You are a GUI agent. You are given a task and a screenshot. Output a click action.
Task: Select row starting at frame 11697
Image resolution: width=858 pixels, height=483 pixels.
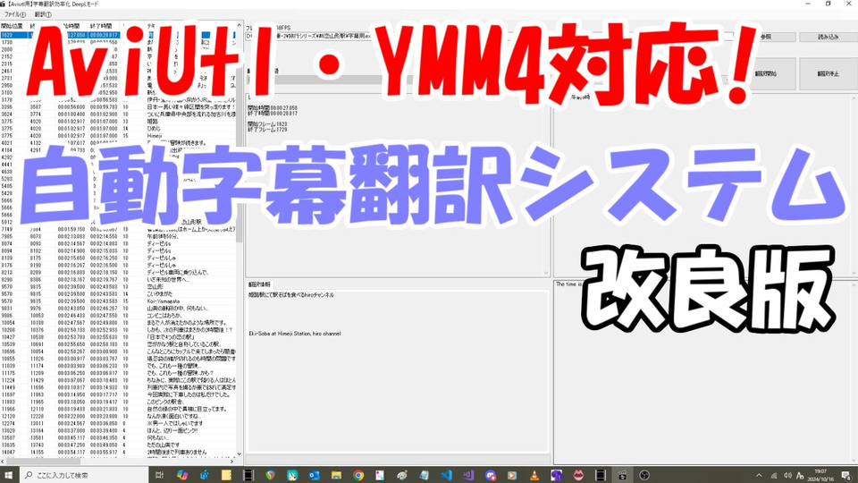coord(119,394)
